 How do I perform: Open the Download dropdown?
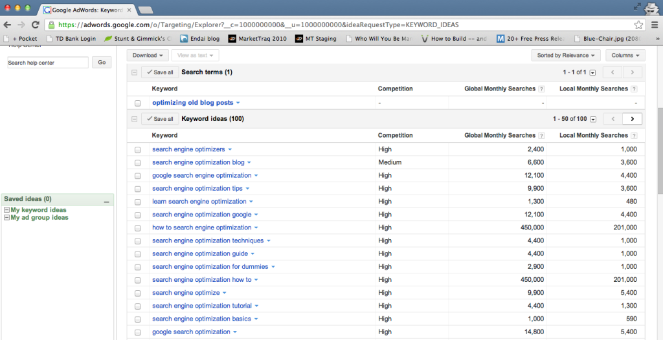pyautogui.click(x=148, y=56)
